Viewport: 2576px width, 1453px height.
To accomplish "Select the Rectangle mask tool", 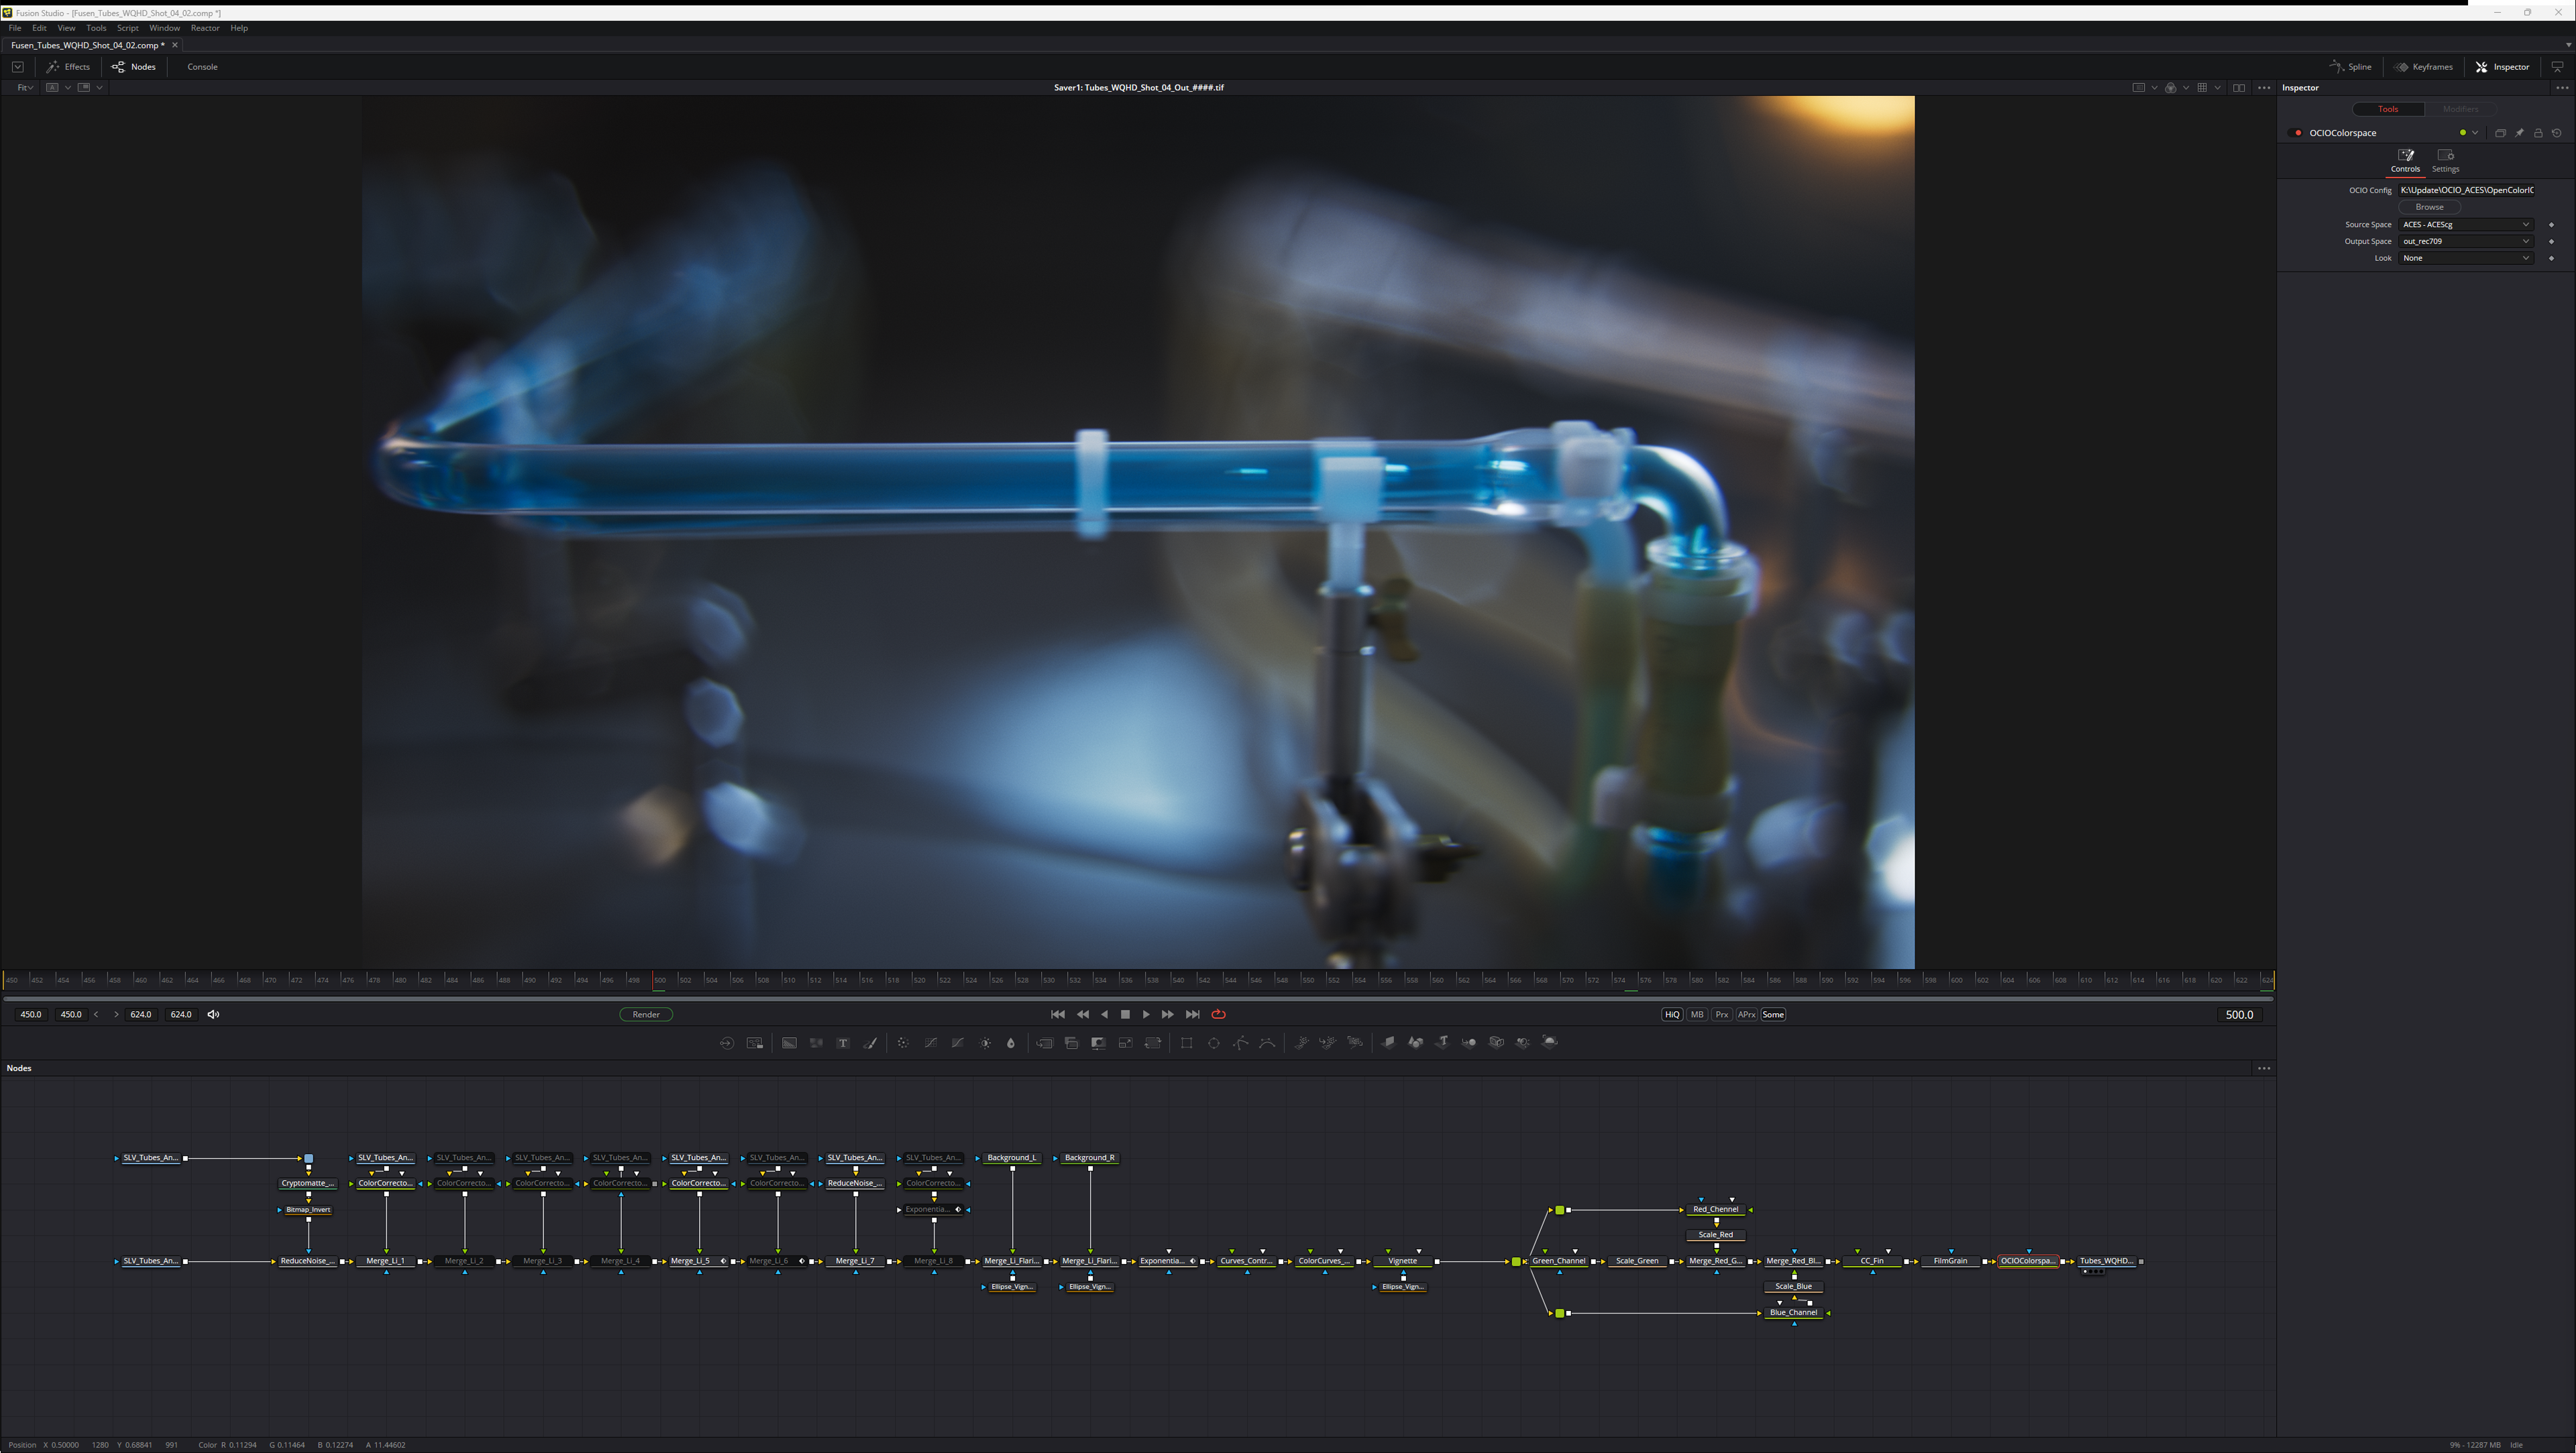I will coord(1186,1042).
